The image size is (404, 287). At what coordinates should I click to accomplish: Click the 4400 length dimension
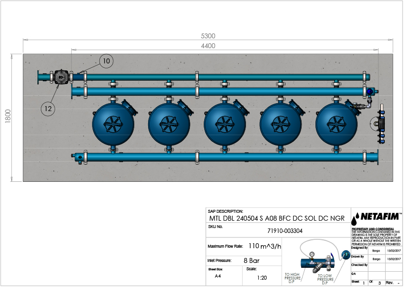click(208, 46)
